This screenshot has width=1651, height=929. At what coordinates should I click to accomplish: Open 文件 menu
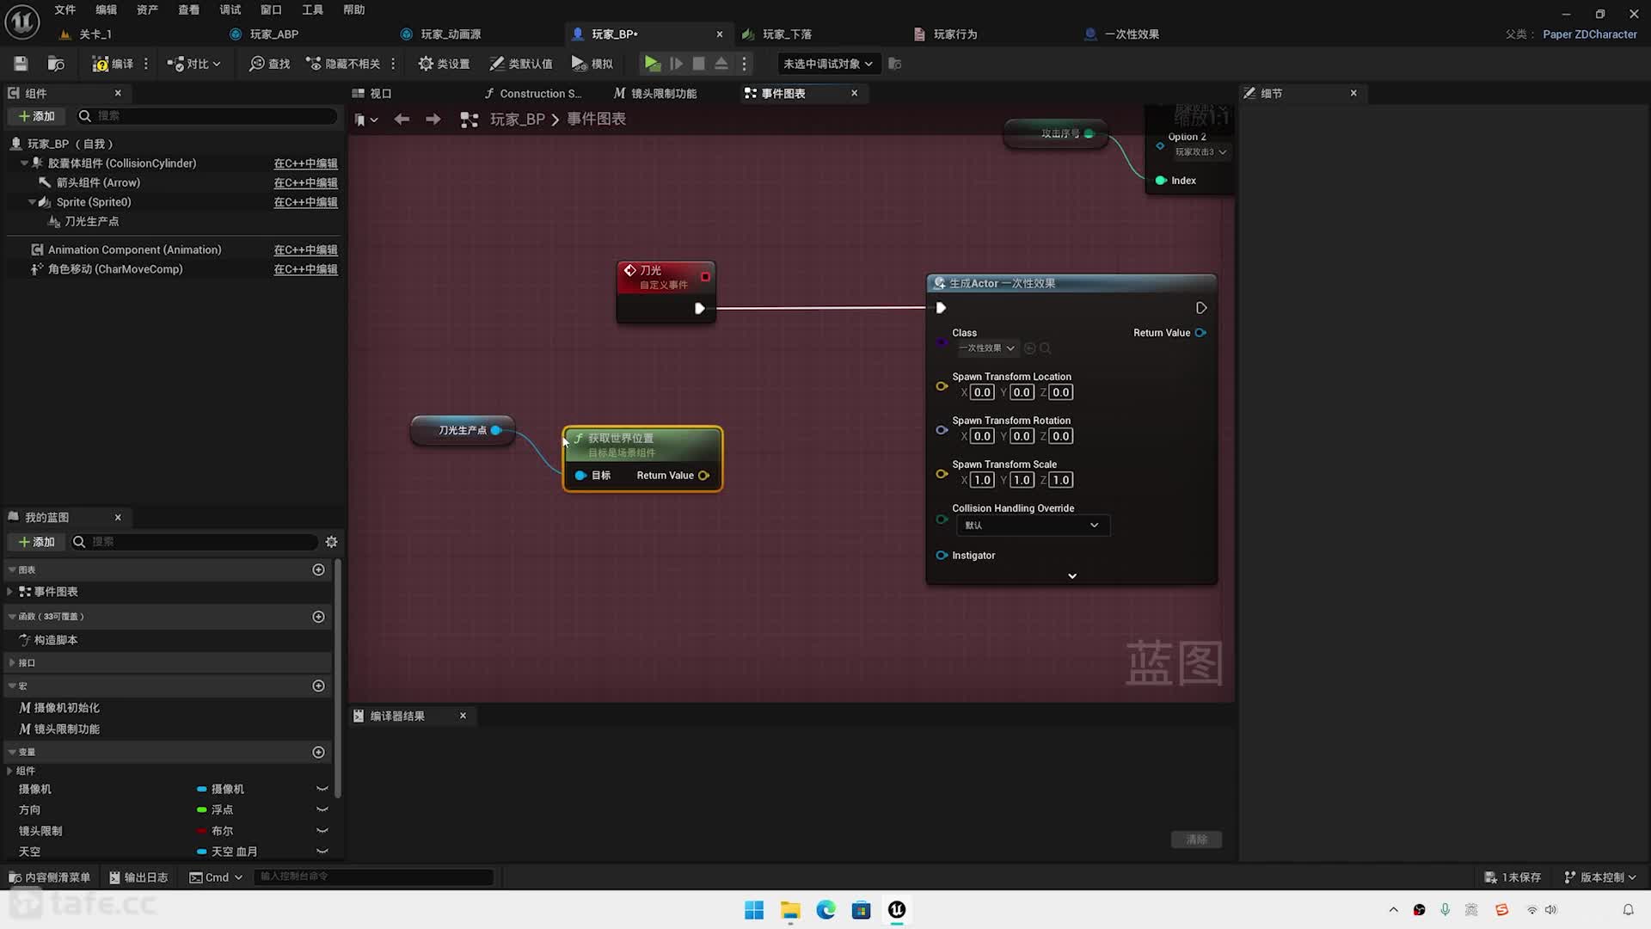[x=65, y=9]
